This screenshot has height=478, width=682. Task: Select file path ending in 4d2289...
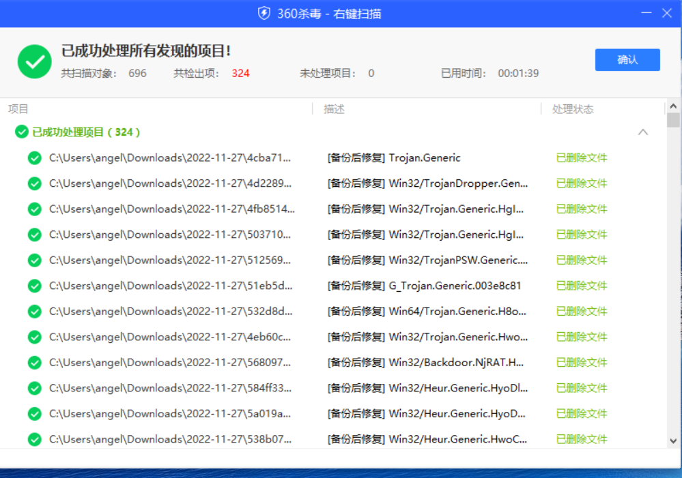click(170, 183)
